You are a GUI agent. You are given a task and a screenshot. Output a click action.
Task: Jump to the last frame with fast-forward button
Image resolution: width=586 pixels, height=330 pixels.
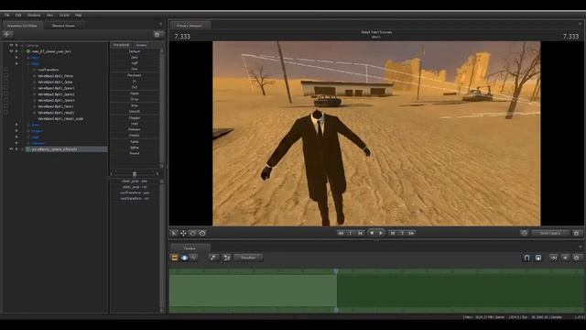tap(411, 233)
